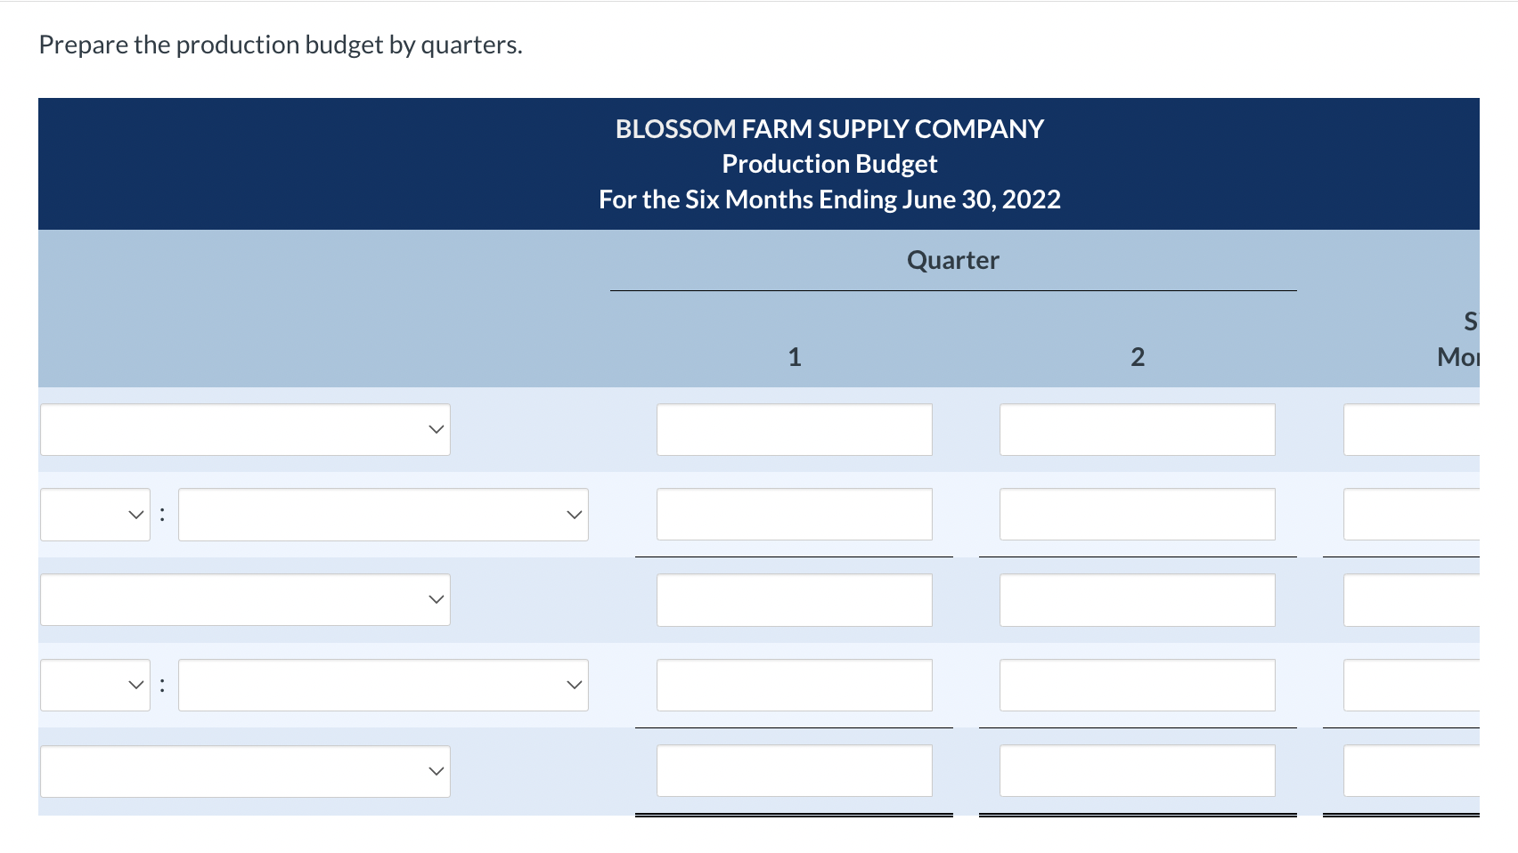
Task: Click first row Quarter 2 input field
Action: 1137,429
